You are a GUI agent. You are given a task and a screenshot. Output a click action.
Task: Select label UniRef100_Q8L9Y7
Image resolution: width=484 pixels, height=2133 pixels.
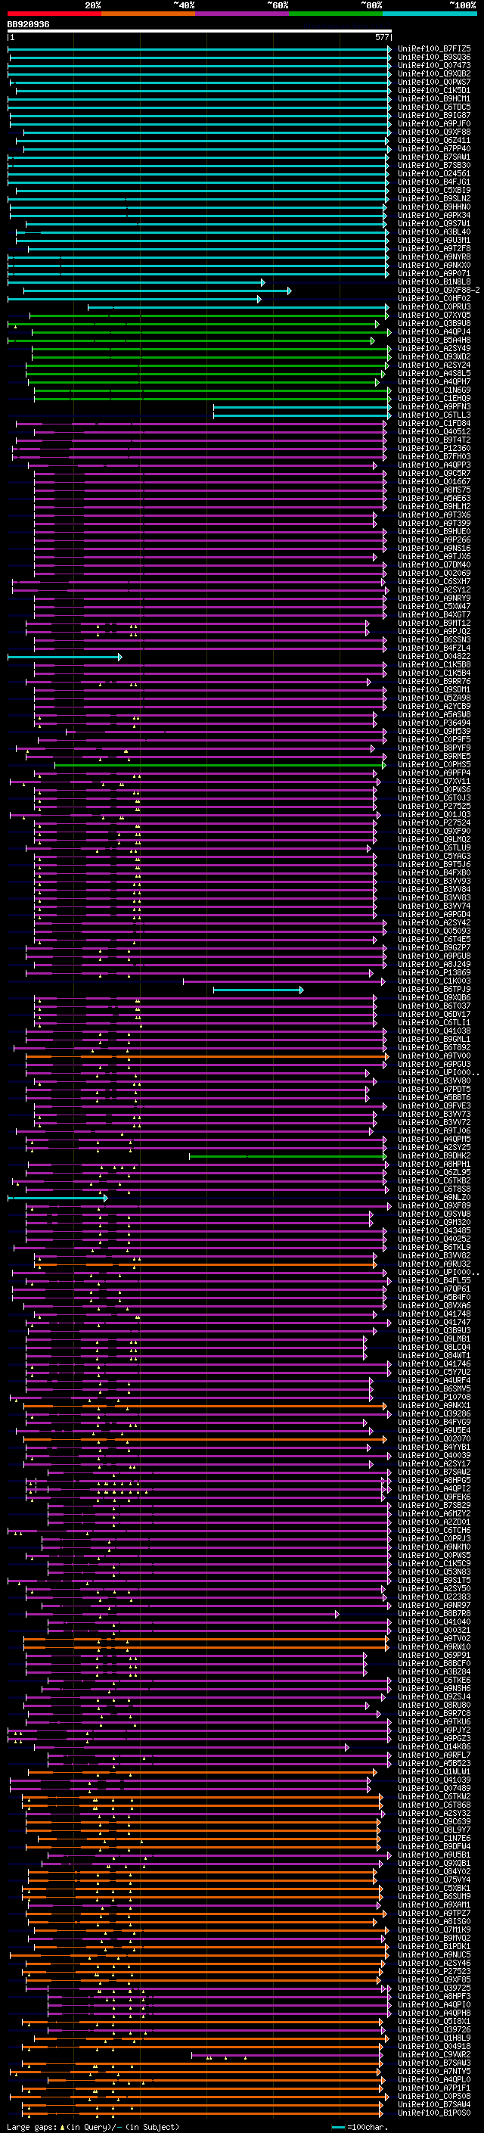tap(434, 1830)
